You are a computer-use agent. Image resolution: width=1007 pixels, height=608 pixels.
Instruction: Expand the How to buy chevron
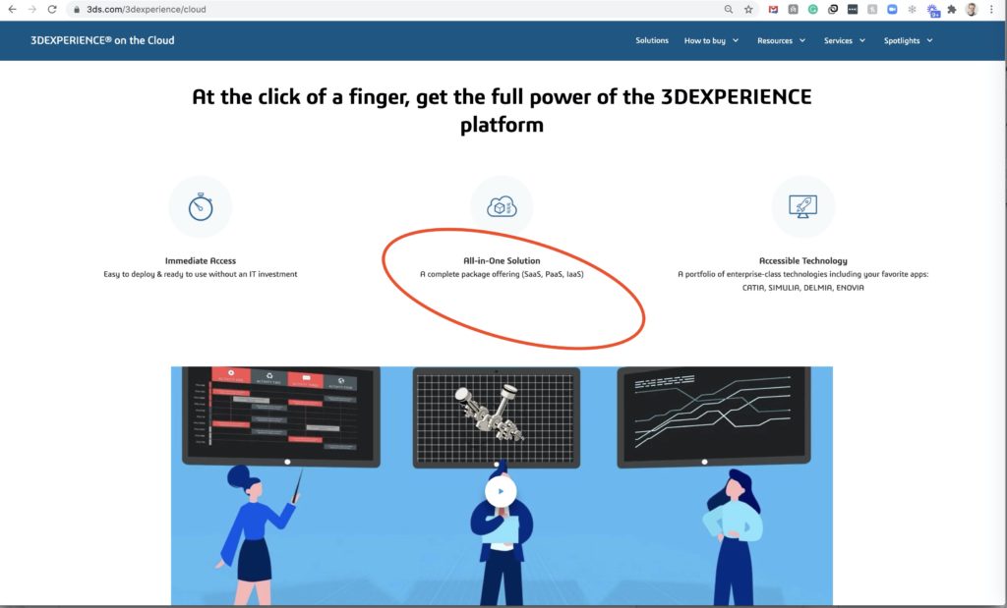736,40
